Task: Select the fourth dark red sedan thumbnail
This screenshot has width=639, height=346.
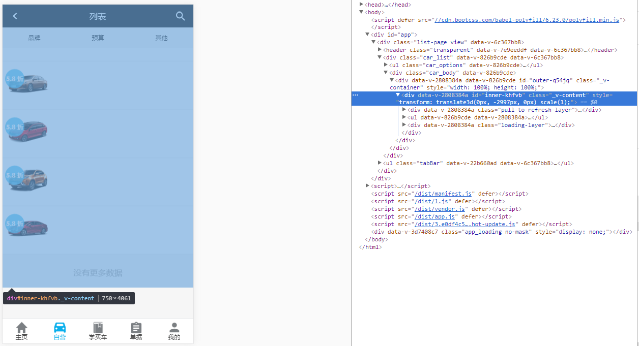Action: [x=27, y=227]
